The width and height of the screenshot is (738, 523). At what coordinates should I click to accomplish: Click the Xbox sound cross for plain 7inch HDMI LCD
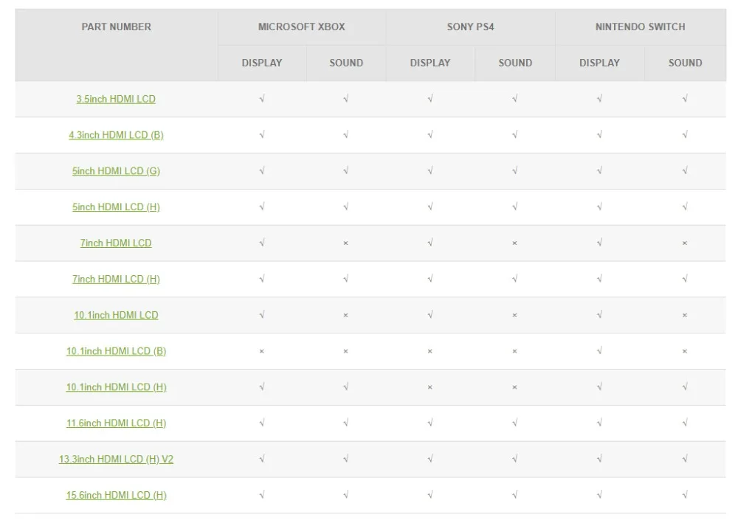pos(346,243)
